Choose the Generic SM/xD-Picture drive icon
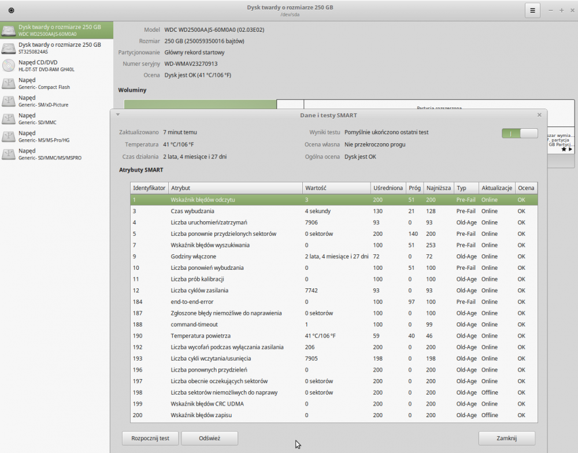578x453 pixels. click(x=9, y=101)
